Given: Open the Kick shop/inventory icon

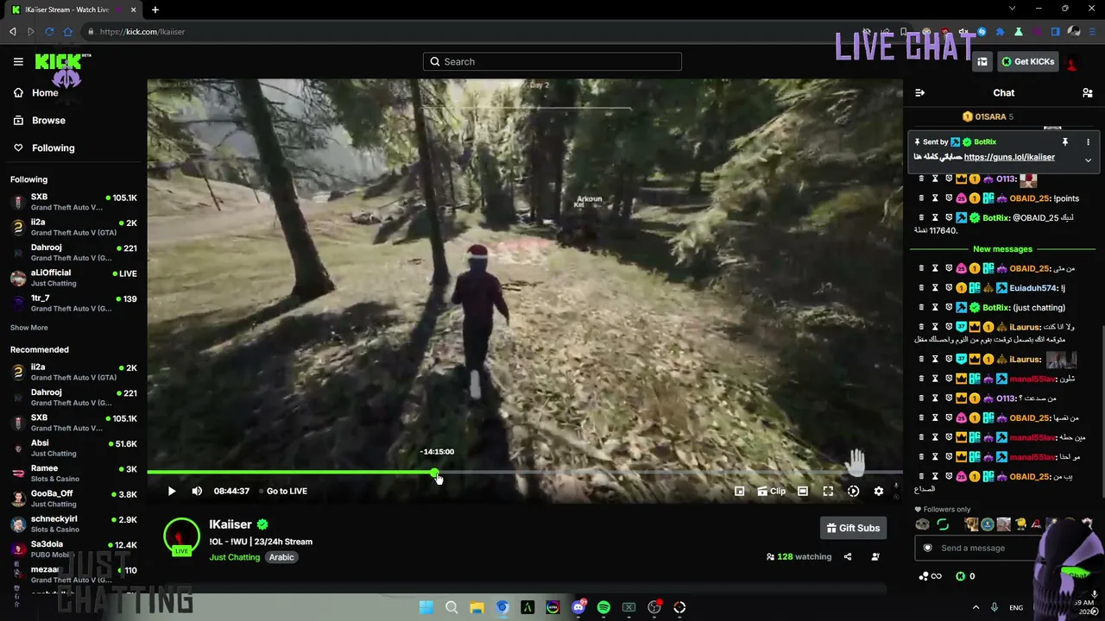Looking at the screenshot, I should [x=982, y=62].
